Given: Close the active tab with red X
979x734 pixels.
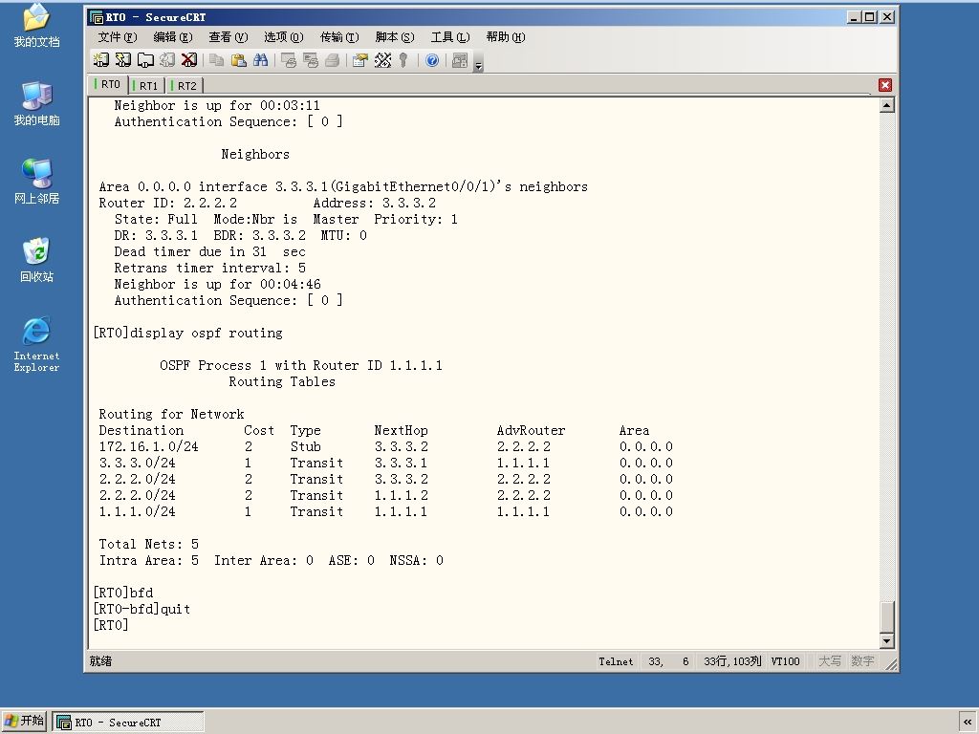Looking at the screenshot, I should point(884,85).
